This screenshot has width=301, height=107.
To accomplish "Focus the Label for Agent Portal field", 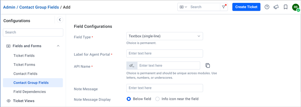I will tap(165, 53).
